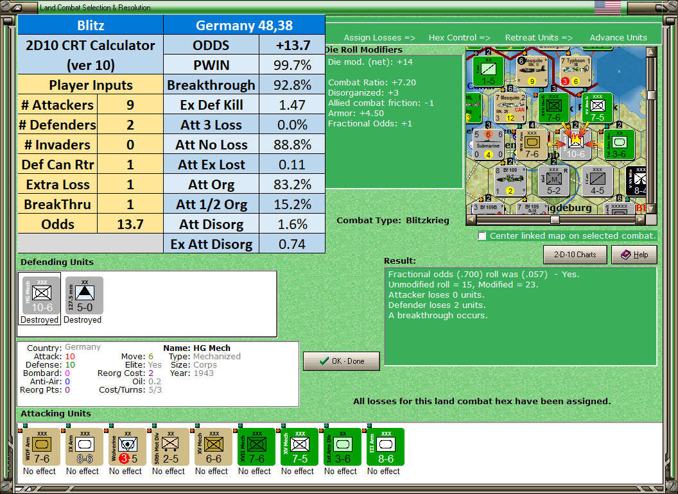Click the Bf 109 counter with yellow 2
678x494 pixels.
coord(510,181)
